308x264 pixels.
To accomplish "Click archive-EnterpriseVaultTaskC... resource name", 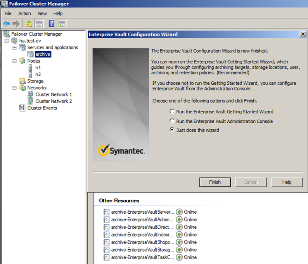I will 143,257.
